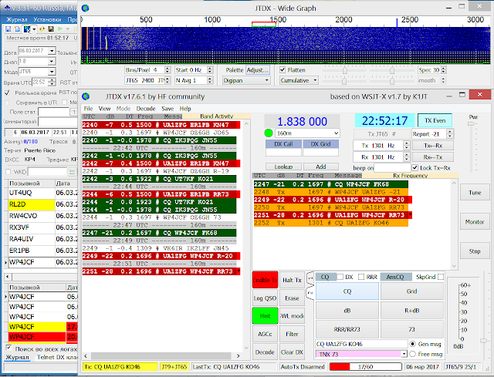Click the TX Even button
Image resolution: width=494 pixels, height=377 pixels.
pyautogui.click(x=435, y=120)
